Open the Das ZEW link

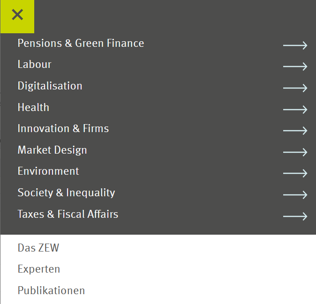(38, 248)
